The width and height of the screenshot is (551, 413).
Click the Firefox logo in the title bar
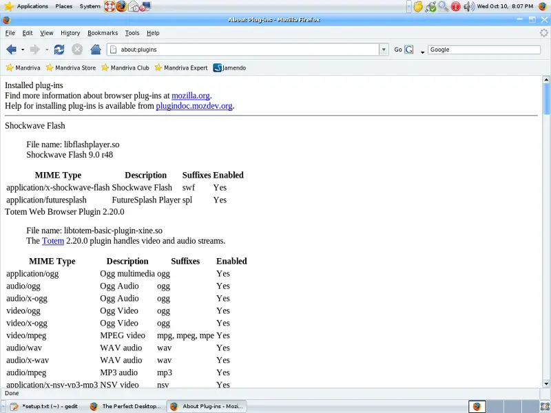pos(7,20)
